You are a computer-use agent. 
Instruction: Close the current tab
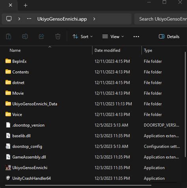[x=10, y=5]
